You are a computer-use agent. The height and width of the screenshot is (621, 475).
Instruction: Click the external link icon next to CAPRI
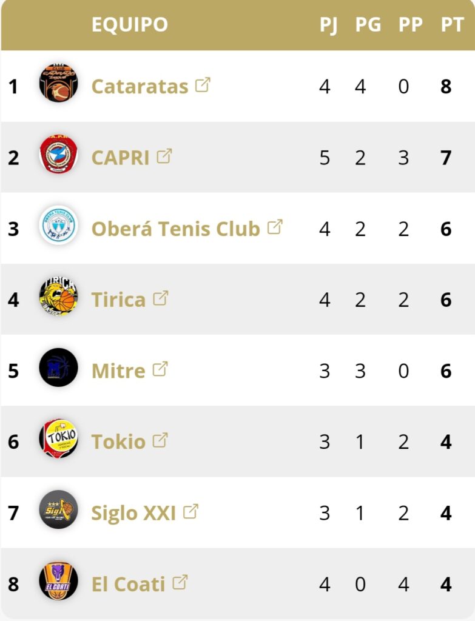(164, 156)
